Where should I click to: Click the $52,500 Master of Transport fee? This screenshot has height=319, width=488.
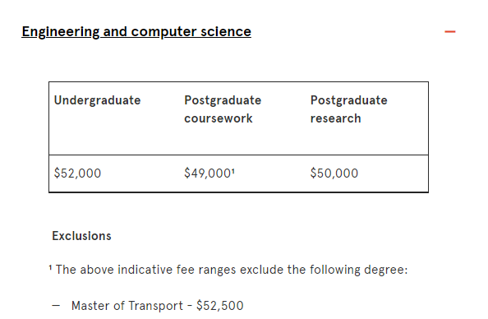pos(219,306)
